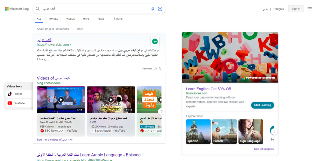Click the thumbs up feedback icon
This screenshot has height=161, width=324.
click(x=156, y=69)
